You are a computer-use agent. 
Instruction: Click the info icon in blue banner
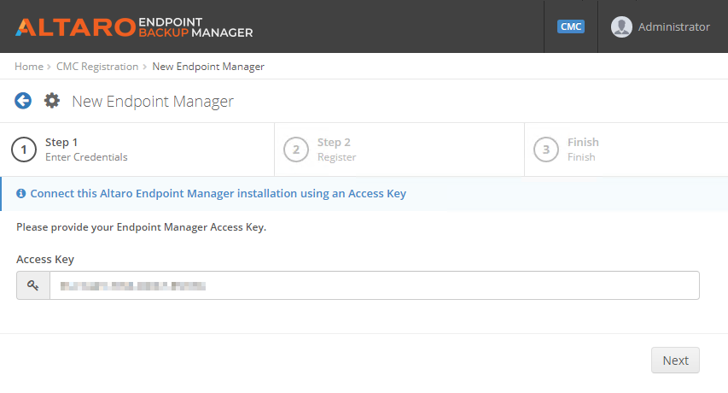tap(20, 193)
